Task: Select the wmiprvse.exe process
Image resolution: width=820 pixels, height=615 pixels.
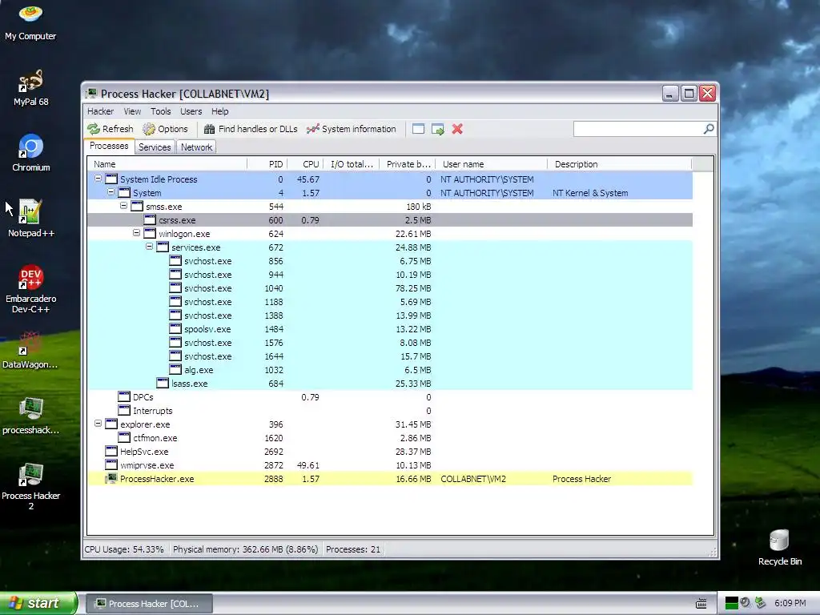Action: coord(390,465)
